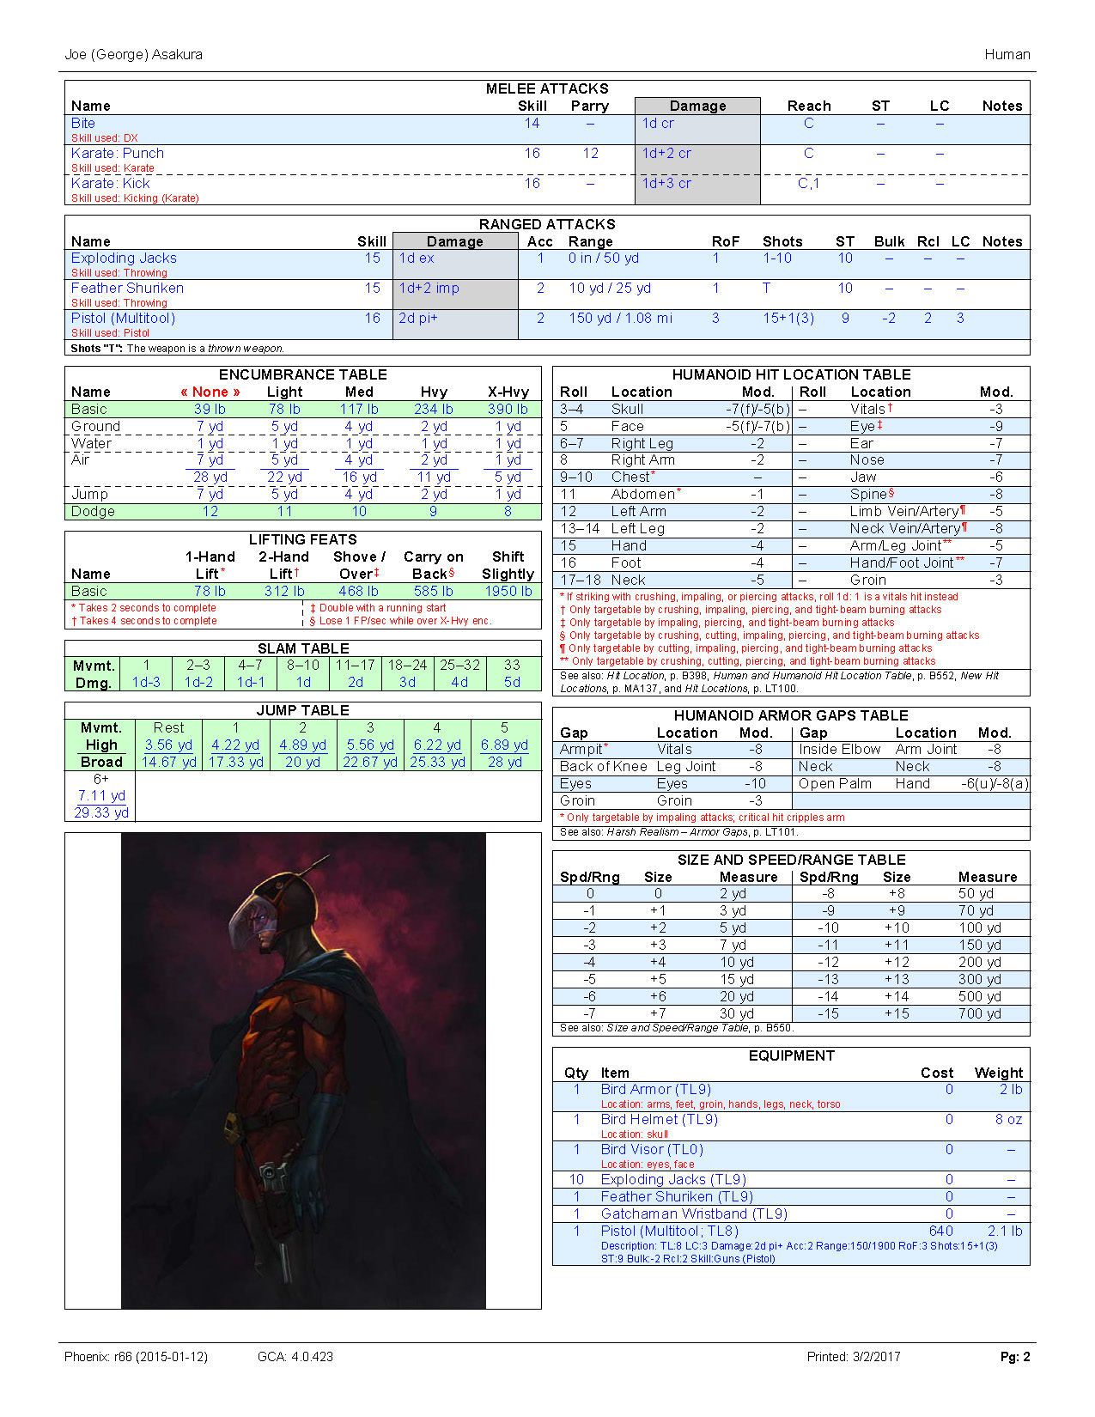The image size is (1095, 1417).
Task: Click the "117 lb" Med encumbrance value
Action: point(359,410)
